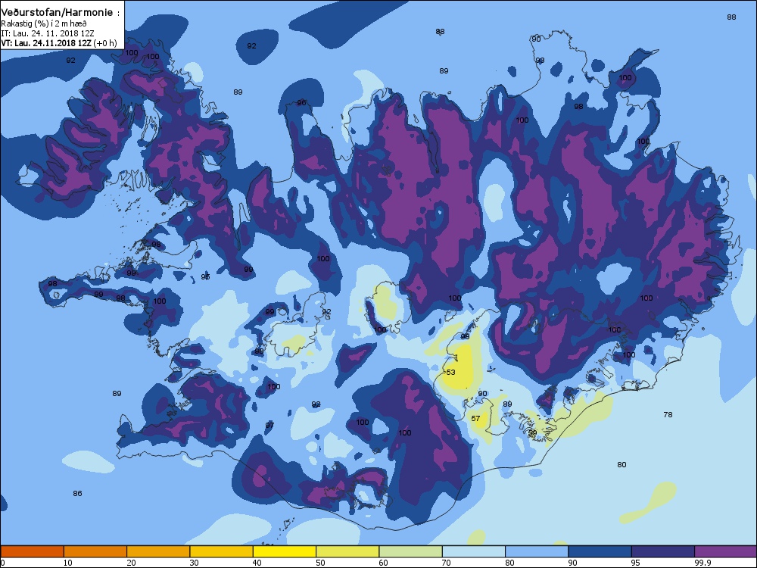Click the humidity value 53 on the yellow area
Viewport: 757px width, 568px height.
pos(450,373)
